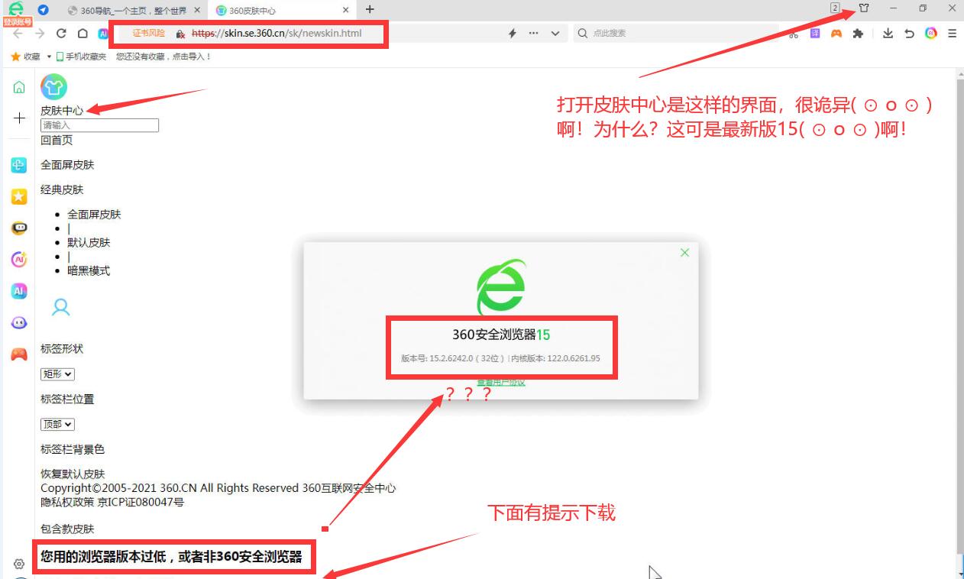Open the downloads arrow icon
The height and width of the screenshot is (579, 964).
click(888, 34)
